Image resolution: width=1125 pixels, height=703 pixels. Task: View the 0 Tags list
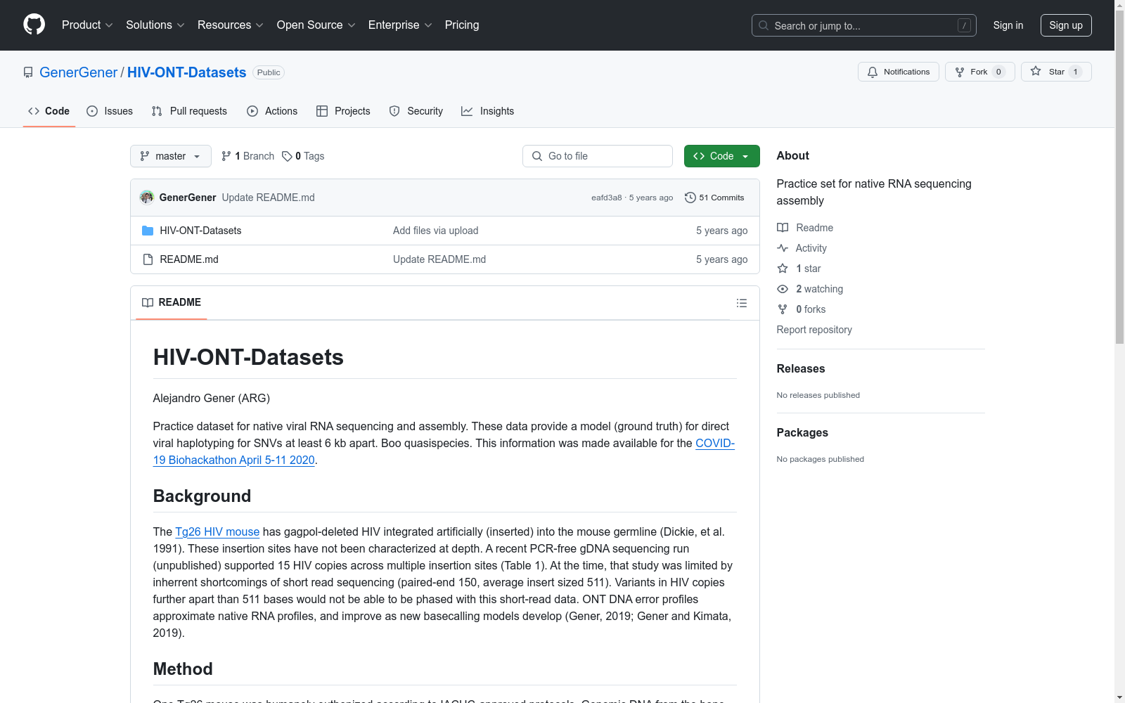click(x=303, y=156)
